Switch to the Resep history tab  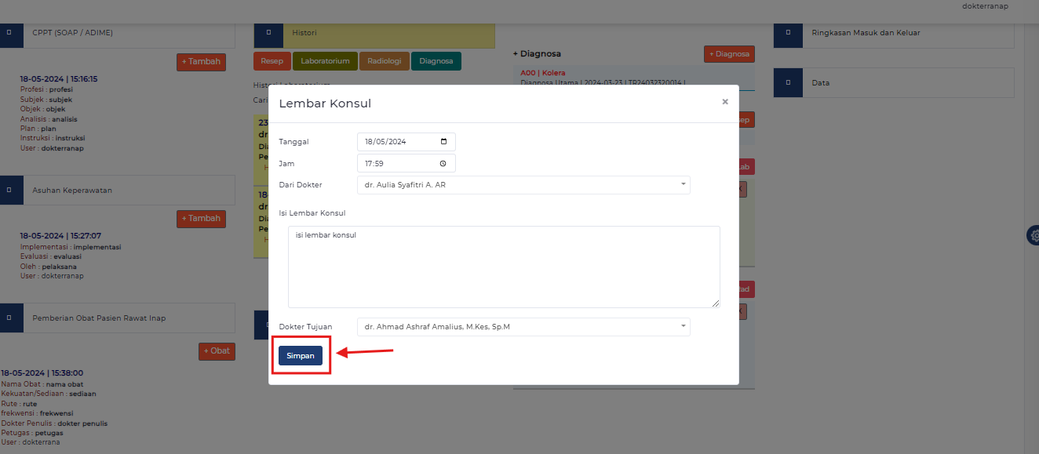coord(272,61)
